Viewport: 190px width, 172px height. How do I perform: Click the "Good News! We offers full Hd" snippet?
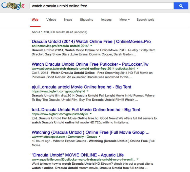[128, 118]
